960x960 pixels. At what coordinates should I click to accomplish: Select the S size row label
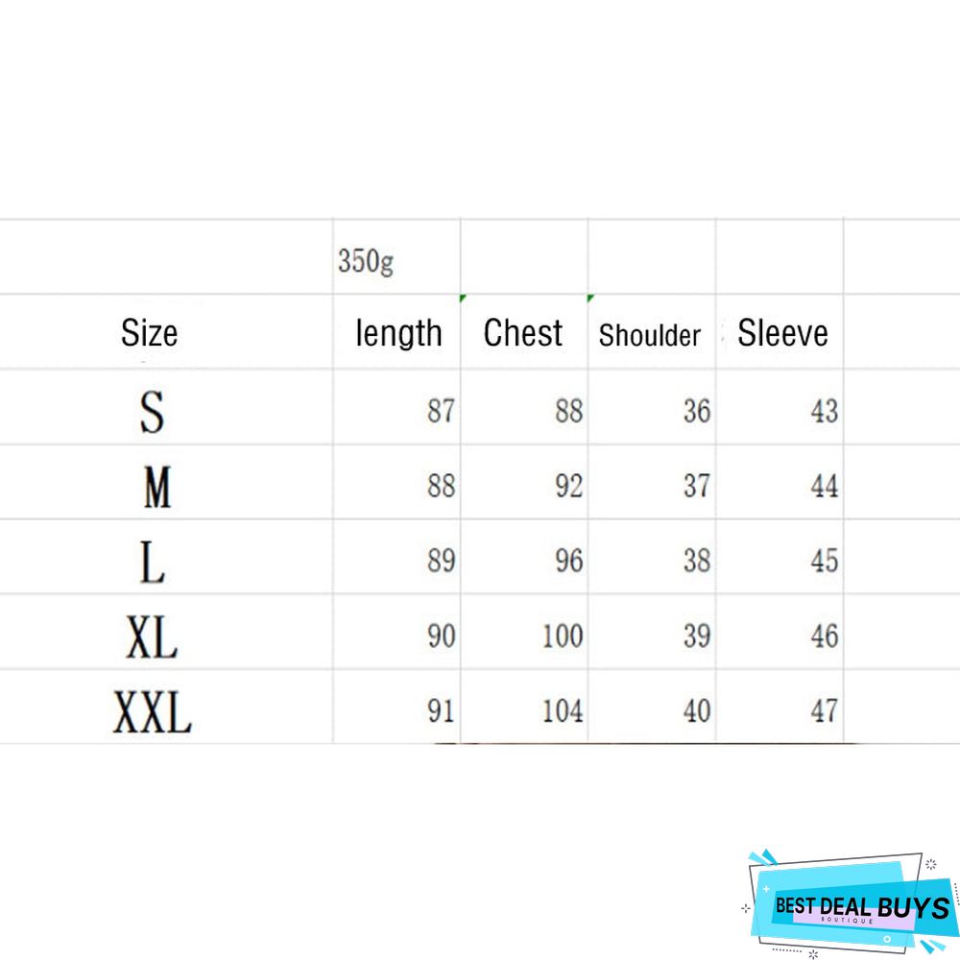152,411
